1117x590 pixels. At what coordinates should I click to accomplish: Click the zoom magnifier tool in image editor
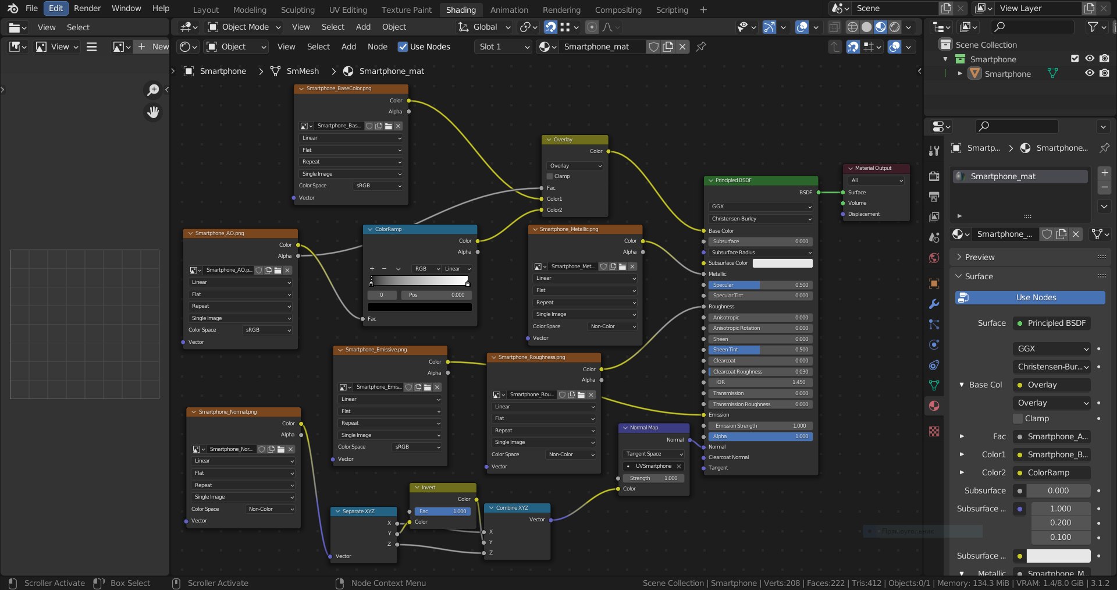(153, 90)
